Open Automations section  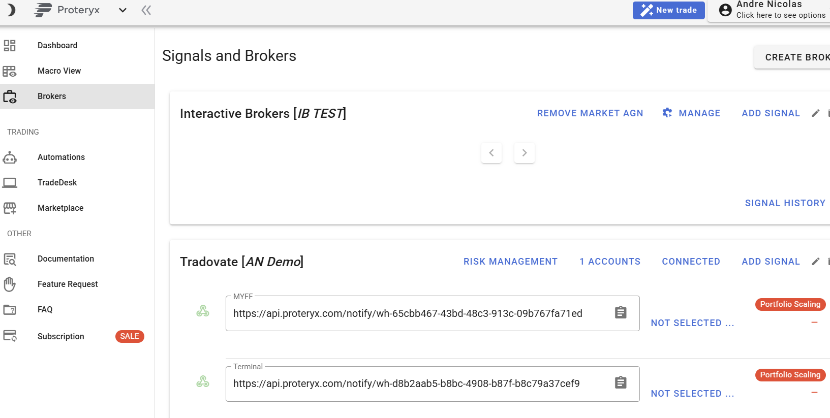click(x=61, y=157)
